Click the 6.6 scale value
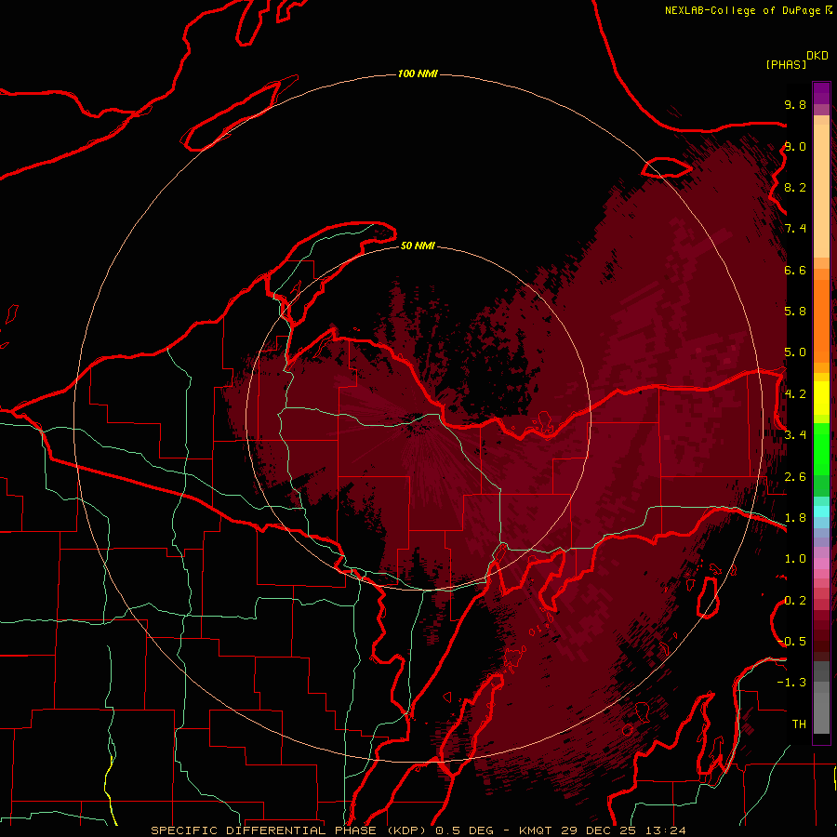Screen dimensions: 837x837 pyautogui.click(x=795, y=270)
